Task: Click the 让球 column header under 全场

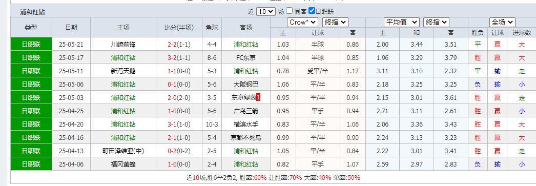Action: tap(498, 33)
